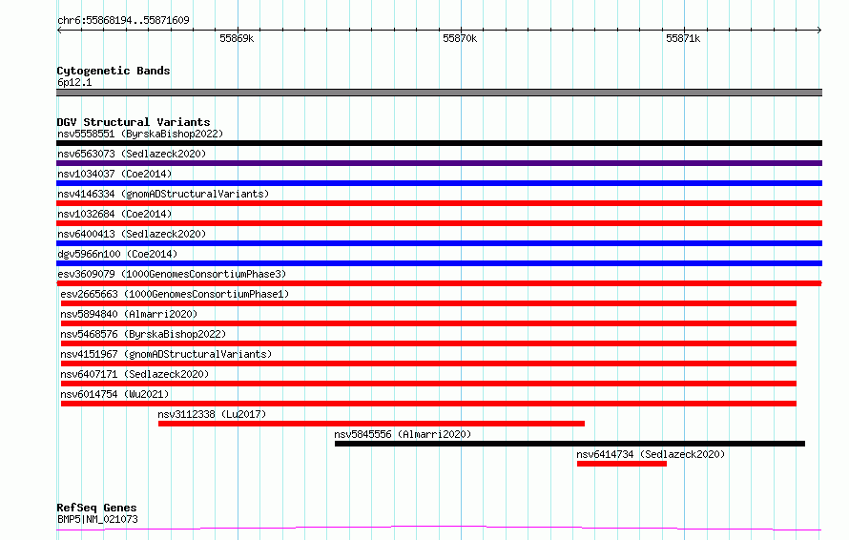The image size is (849, 540).
Task: Select variant nsv6014754 (Wu2021) label
Action: (114, 394)
